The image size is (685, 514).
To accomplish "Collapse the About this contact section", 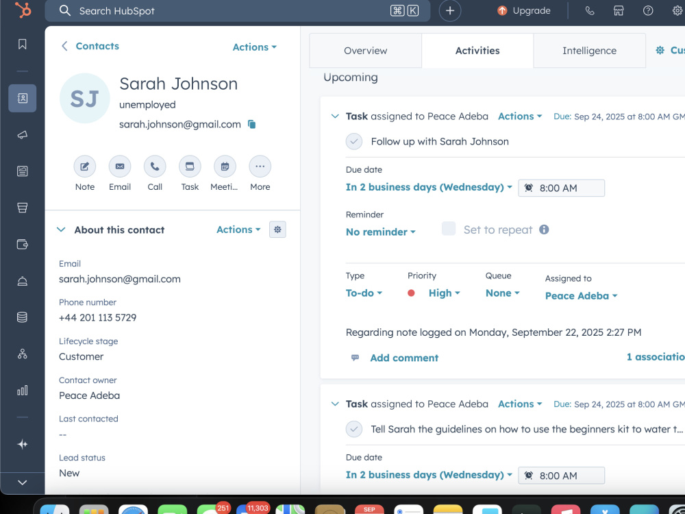I will pos(61,230).
